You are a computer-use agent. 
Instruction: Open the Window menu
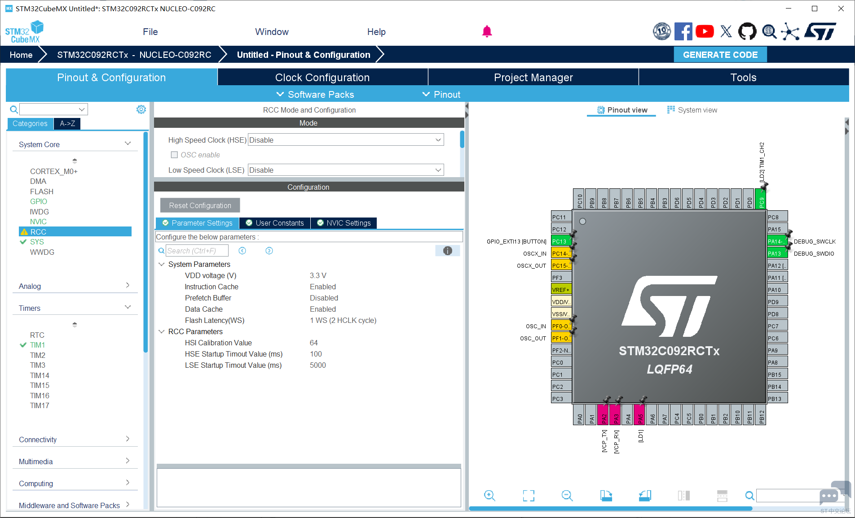click(x=272, y=32)
